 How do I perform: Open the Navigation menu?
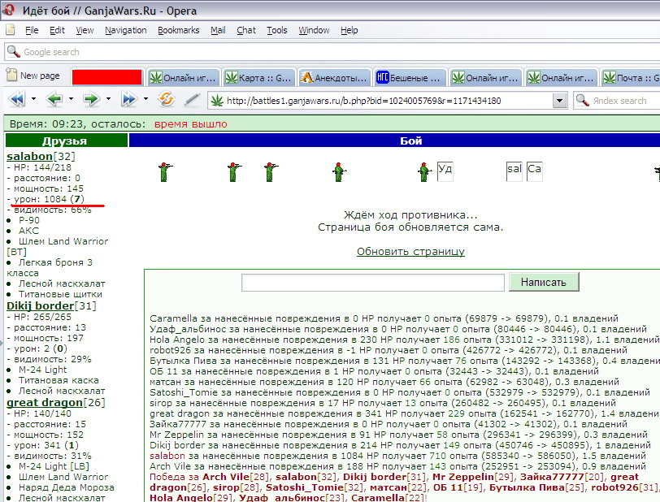(x=125, y=30)
